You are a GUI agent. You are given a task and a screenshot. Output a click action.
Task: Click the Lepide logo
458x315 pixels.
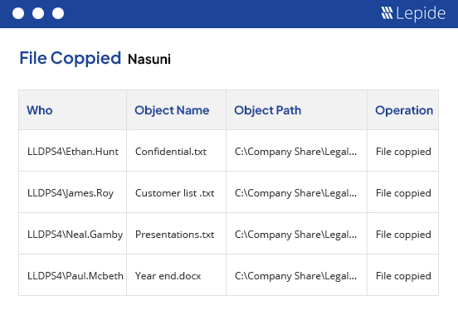(413, 13)
